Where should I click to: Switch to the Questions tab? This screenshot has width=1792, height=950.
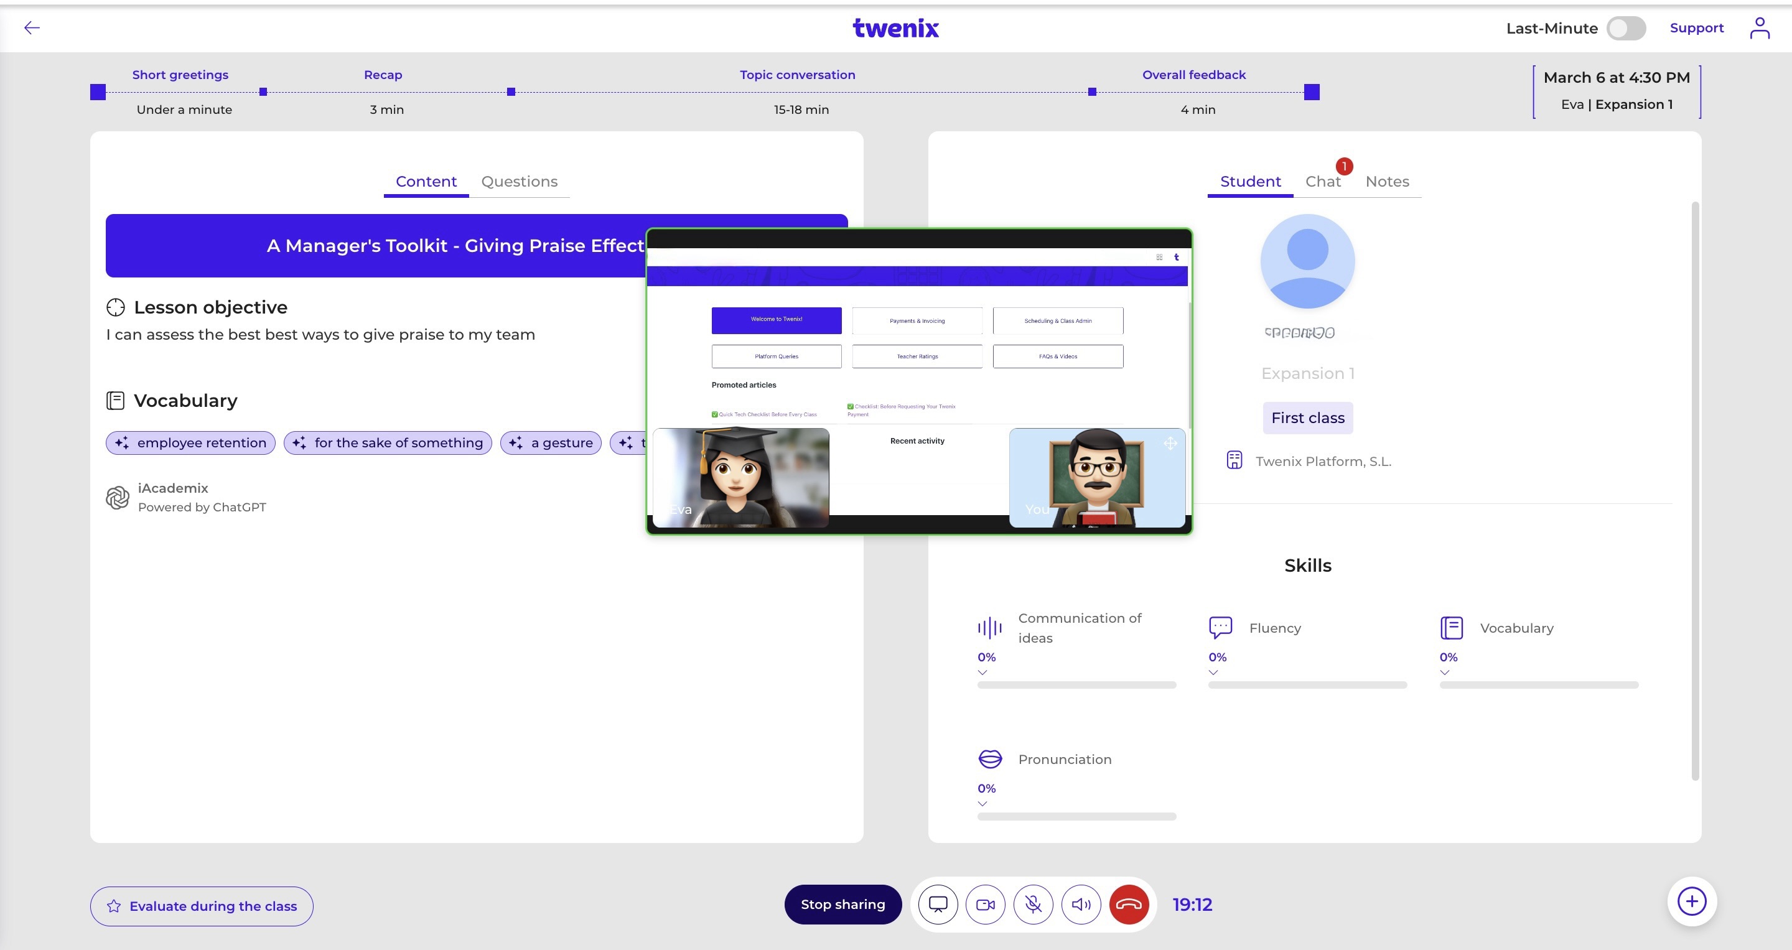519,182
